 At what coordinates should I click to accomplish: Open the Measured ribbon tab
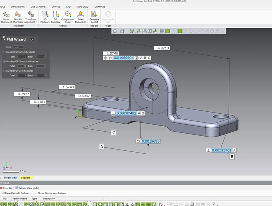[82, 6]
